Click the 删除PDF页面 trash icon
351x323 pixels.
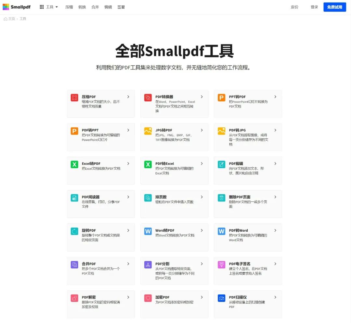click(221, 197)
